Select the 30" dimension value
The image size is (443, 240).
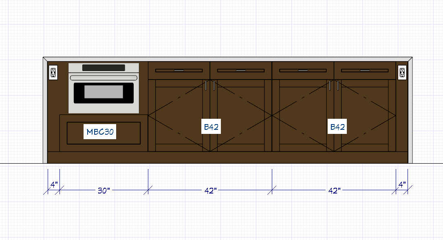pyautogui.click(x=104, y=191)
